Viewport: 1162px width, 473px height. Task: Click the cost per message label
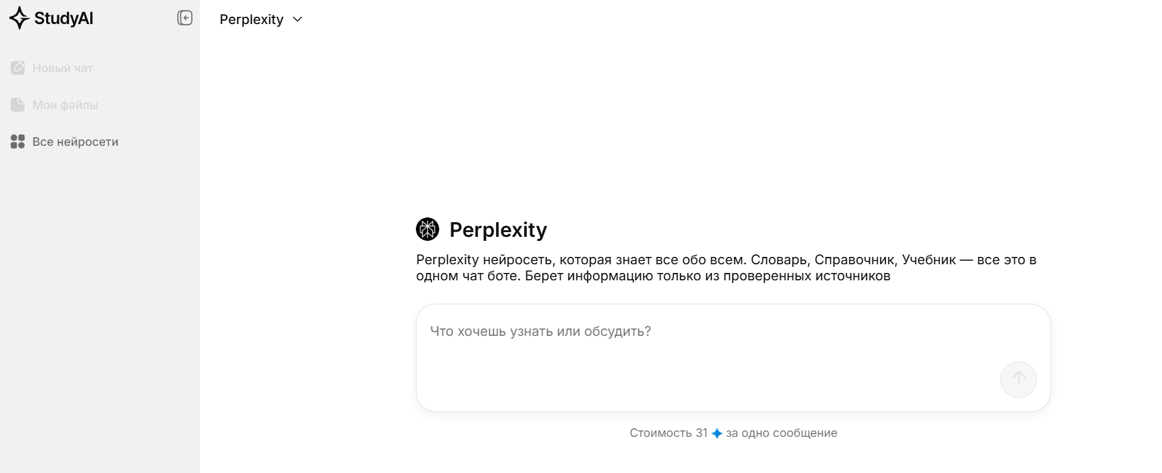click(x=733, y=433)
